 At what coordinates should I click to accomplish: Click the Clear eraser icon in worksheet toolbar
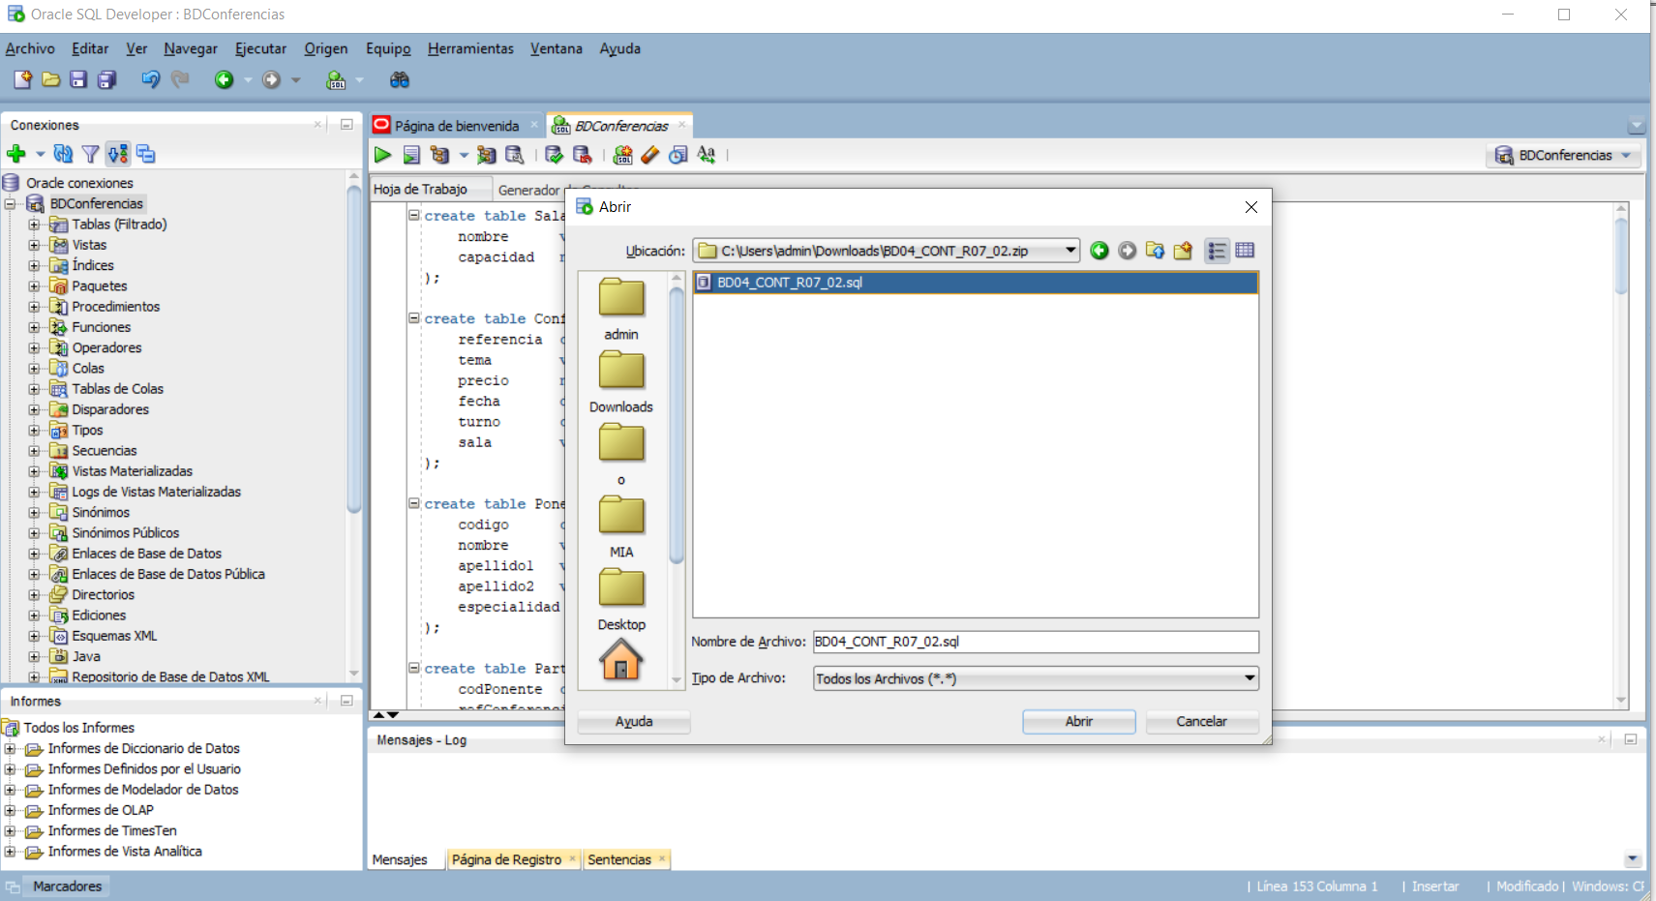650,155
